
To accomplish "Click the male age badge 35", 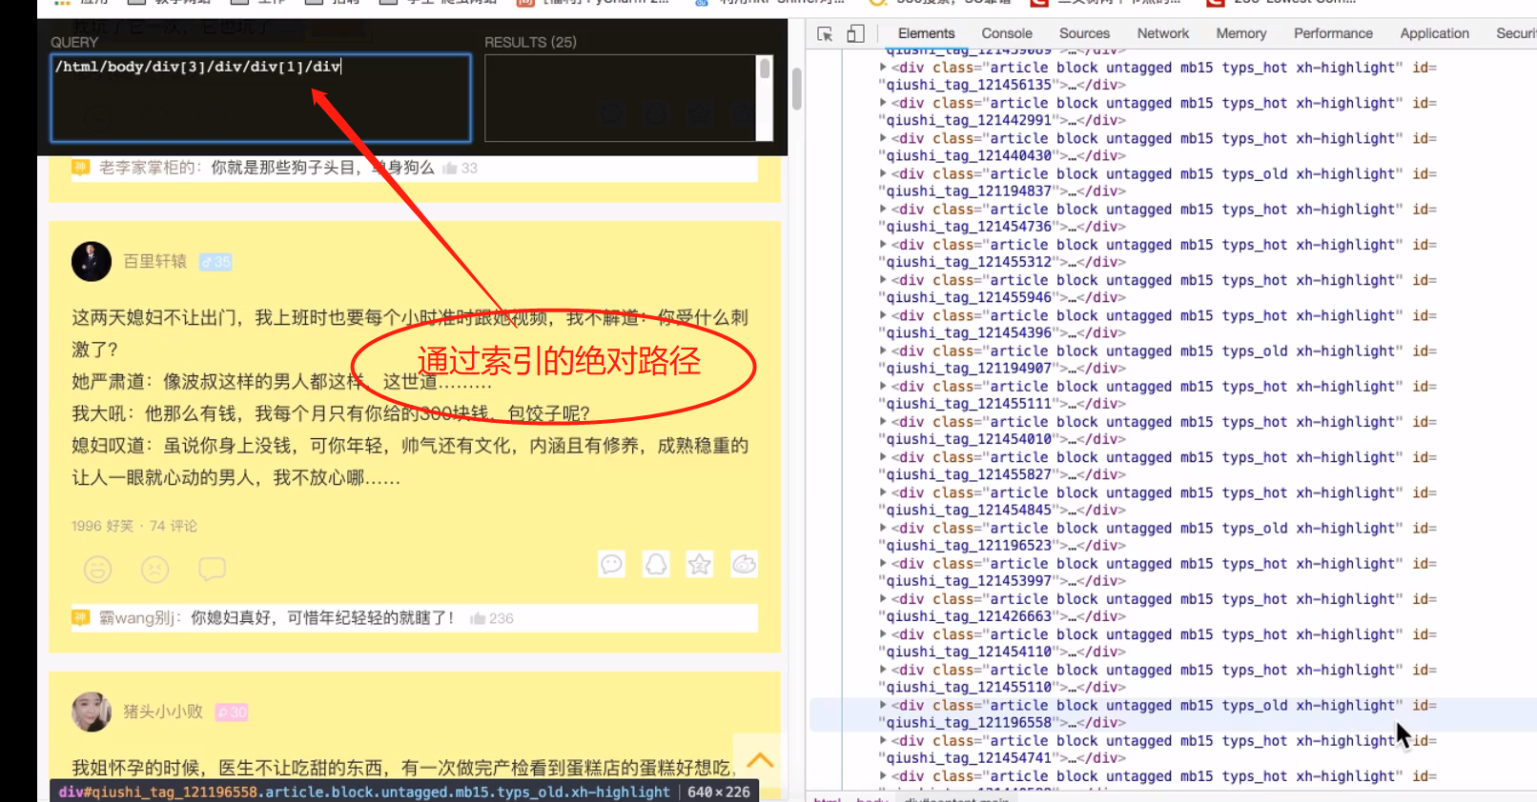I will (x=215, y=262).
